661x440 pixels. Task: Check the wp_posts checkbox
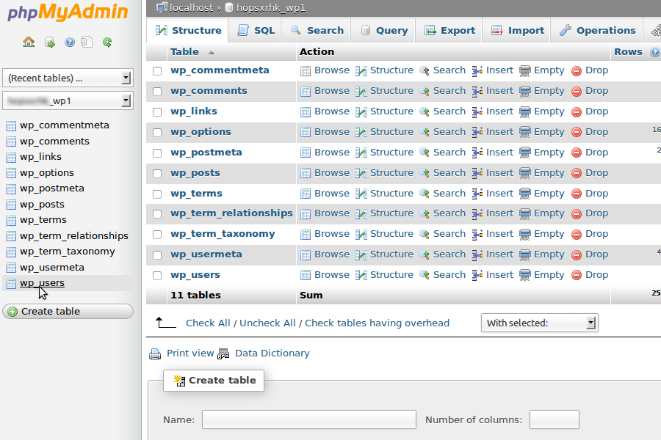[x=157, y=174]
